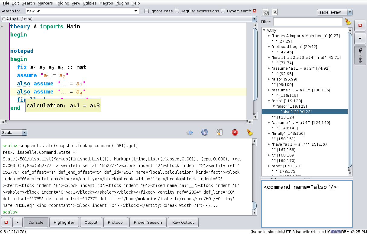
Task: Open the Macros menu
Action: (x=106, y=3)
